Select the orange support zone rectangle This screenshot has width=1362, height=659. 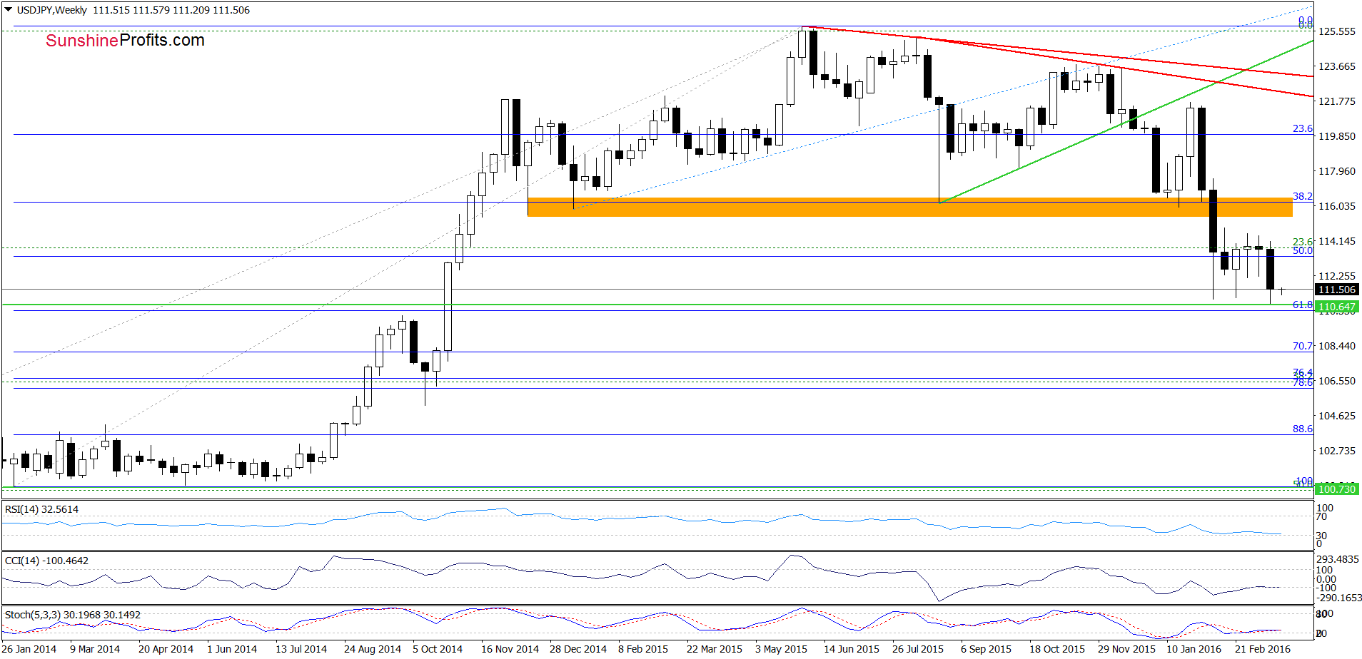[909, 207]
